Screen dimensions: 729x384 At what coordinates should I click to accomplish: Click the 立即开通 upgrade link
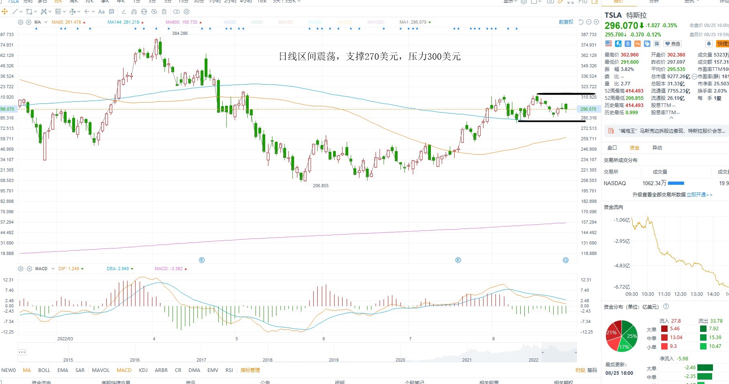click(699, 195)
